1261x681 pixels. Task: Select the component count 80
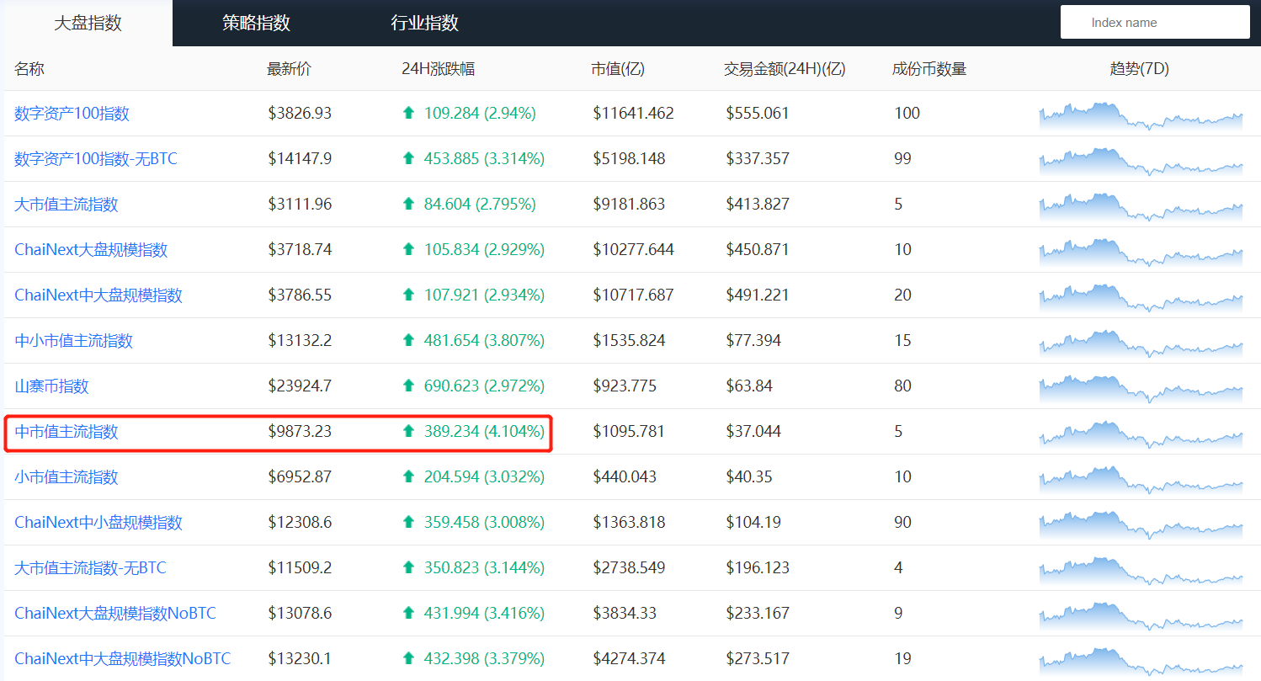[902, 386]
